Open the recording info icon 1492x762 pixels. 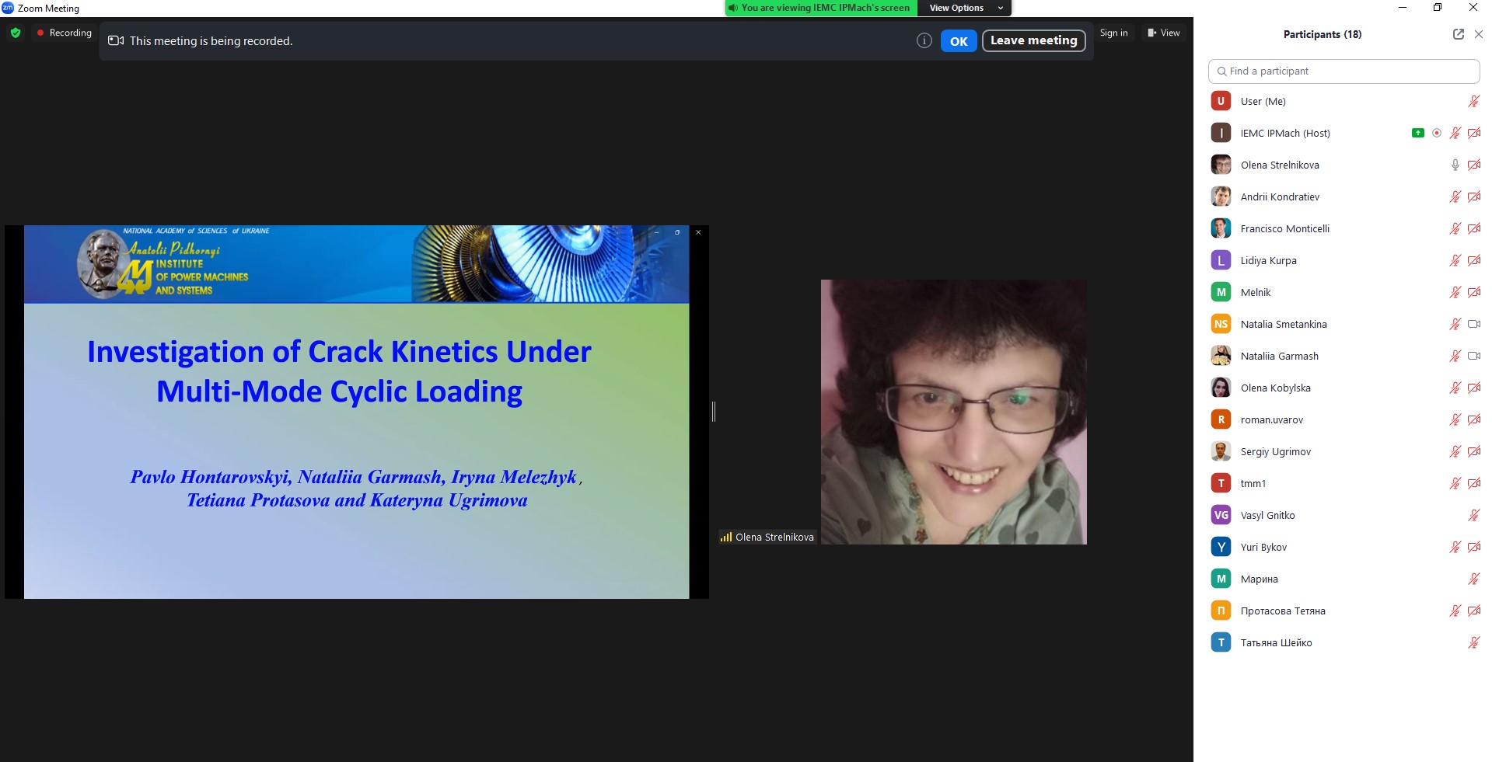[x=924, y=41]
